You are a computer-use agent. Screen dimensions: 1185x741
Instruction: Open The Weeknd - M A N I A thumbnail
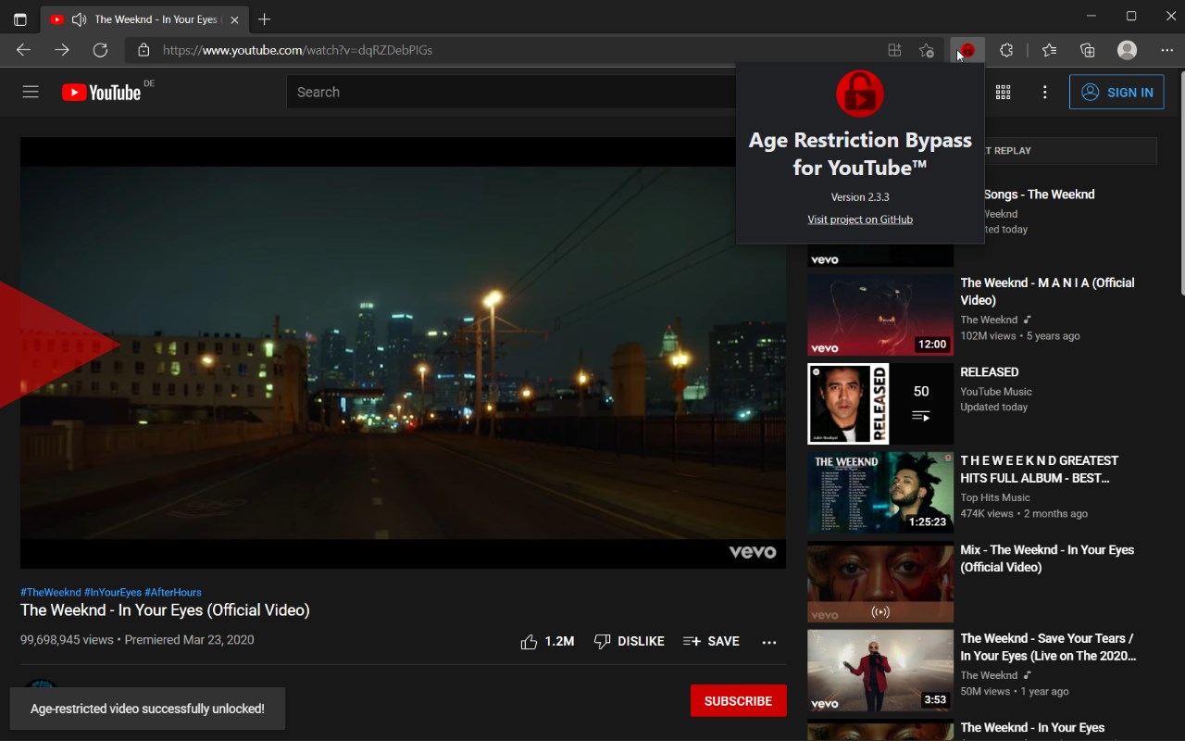click(880, 315)
